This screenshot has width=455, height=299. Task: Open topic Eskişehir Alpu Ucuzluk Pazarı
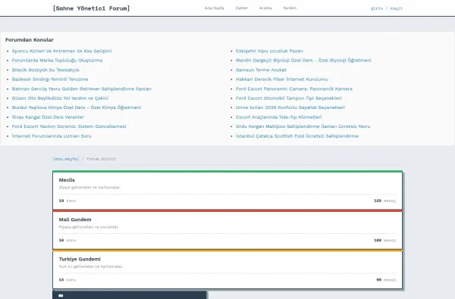pyautogui.click(x=269, y=51)
